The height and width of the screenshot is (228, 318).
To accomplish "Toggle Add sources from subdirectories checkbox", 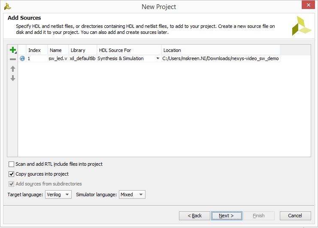I will tap(12, 184).
